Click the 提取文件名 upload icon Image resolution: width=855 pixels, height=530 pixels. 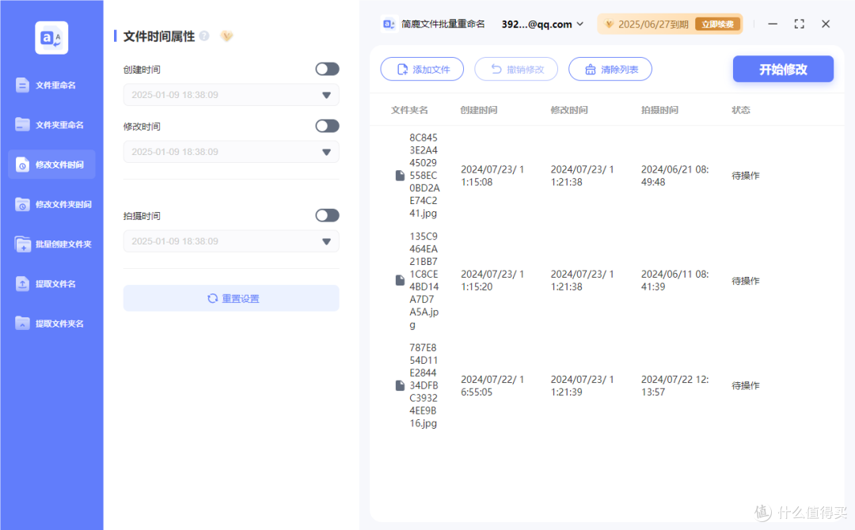point(22,284)
